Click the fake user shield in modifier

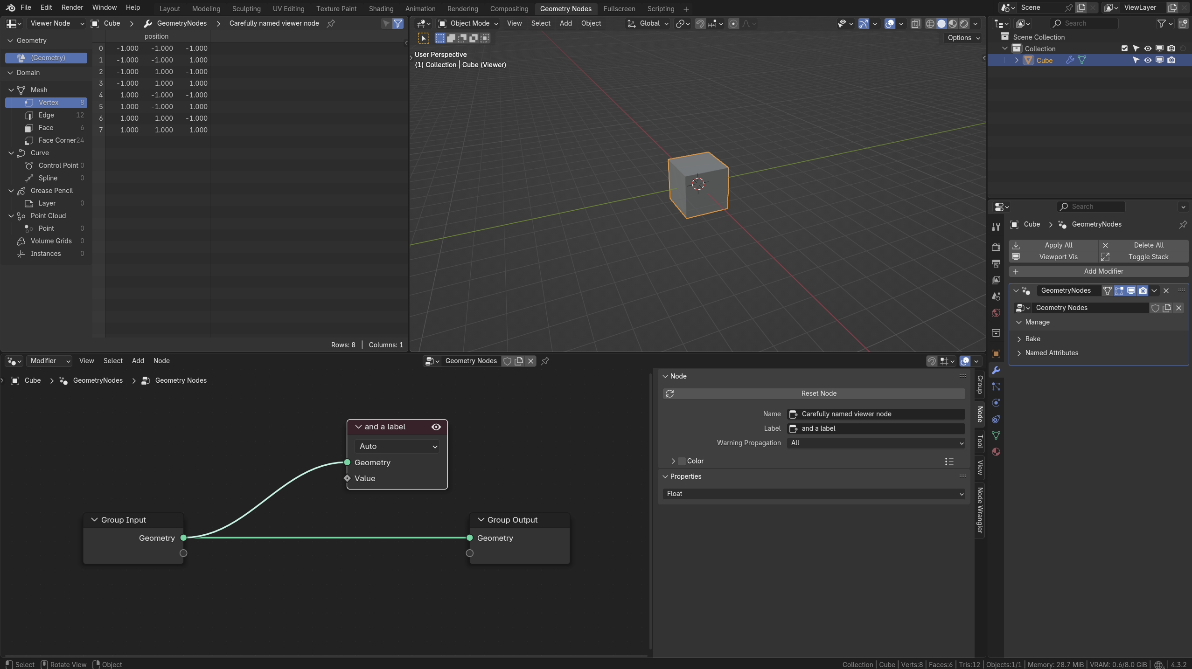tap(1155, 308)
